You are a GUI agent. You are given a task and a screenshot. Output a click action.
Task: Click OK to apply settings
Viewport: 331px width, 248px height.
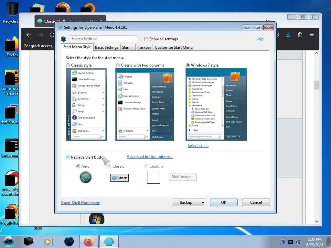click(x=224, y=202)
